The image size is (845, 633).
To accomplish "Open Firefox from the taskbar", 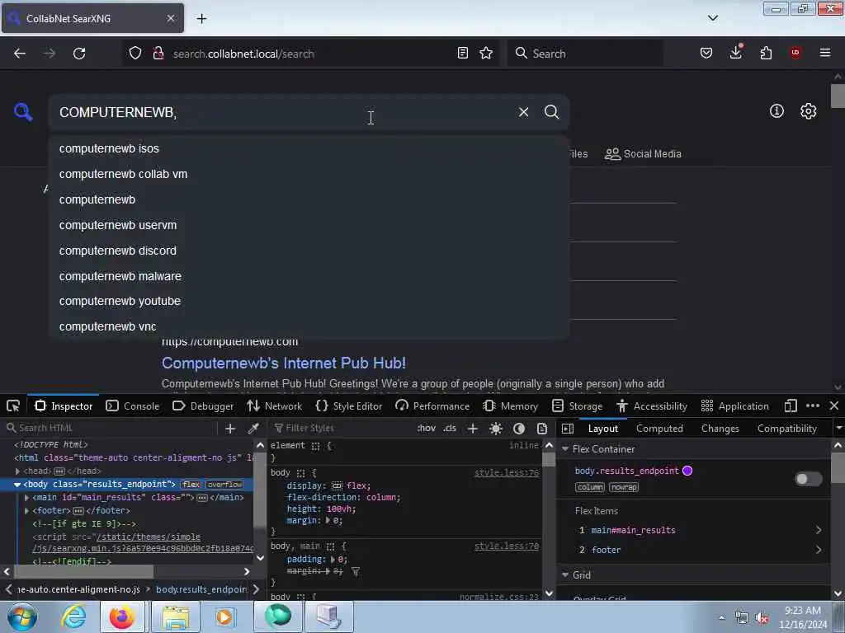I will 122,617.
